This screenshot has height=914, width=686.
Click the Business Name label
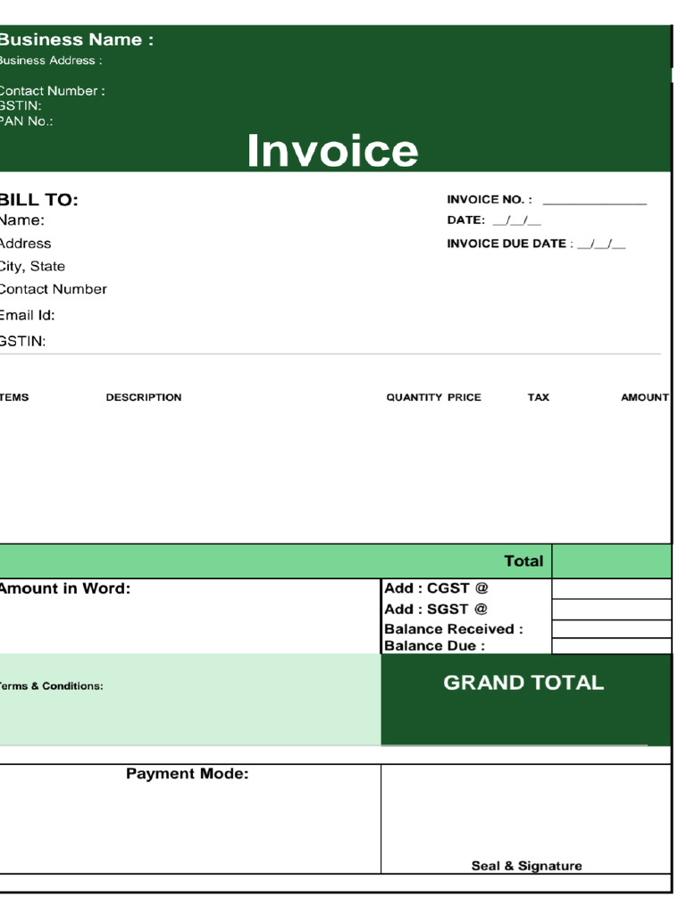76,39
